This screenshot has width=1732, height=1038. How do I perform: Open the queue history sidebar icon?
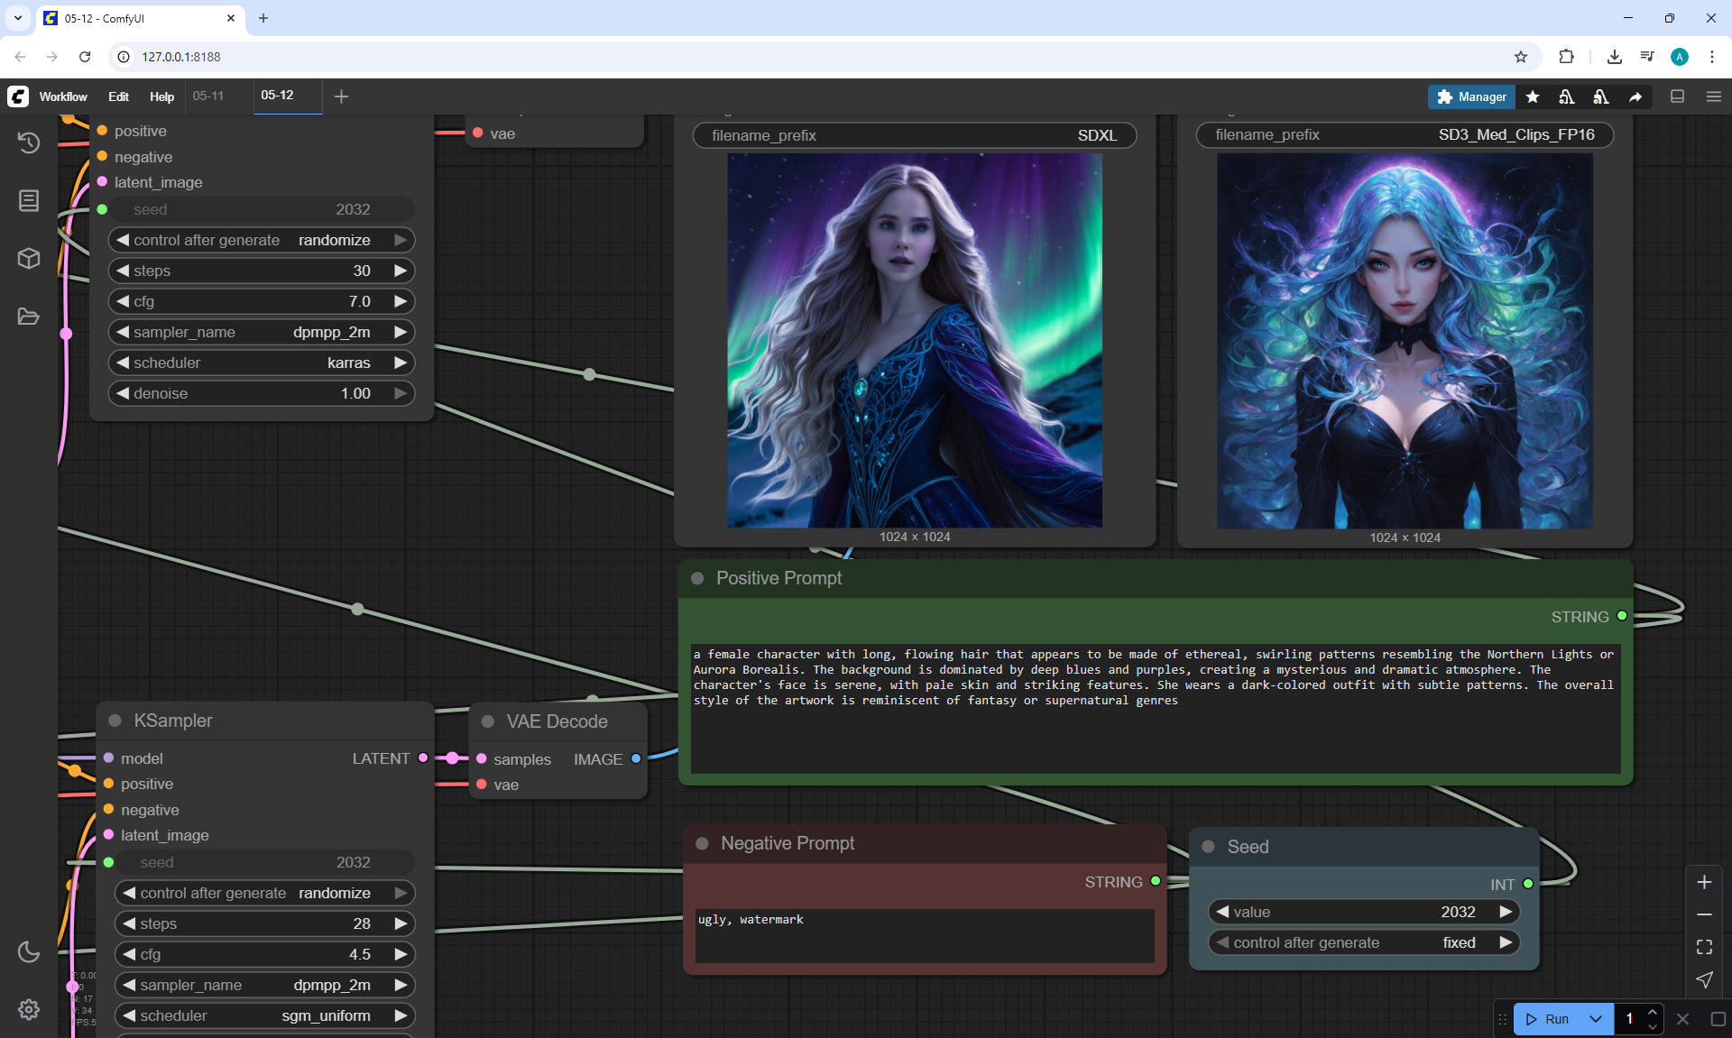click(29, 142)
